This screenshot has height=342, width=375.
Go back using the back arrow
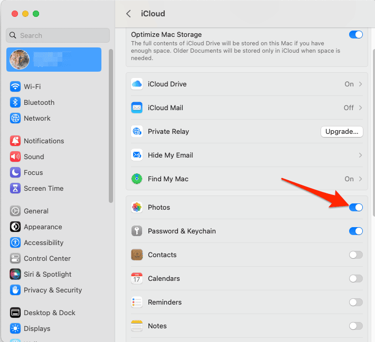pos(128,14)
